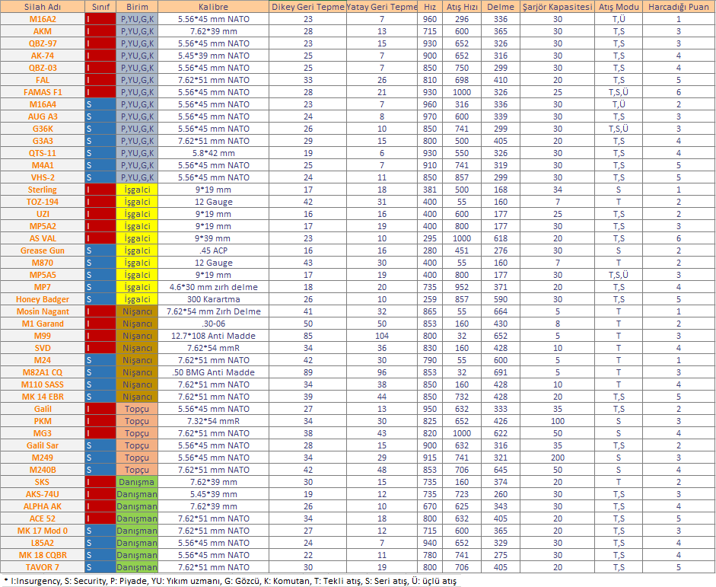Click the abbreviations legend footnote text

coord(230,581)
